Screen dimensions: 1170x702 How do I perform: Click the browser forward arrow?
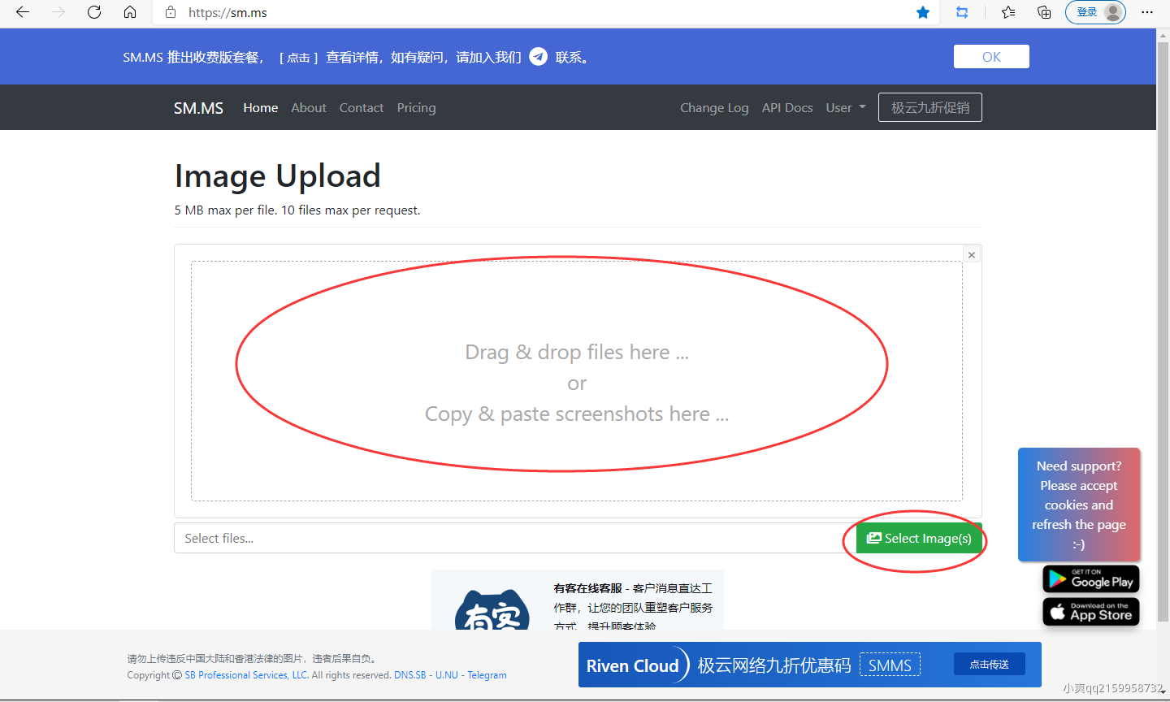point(58,12)
